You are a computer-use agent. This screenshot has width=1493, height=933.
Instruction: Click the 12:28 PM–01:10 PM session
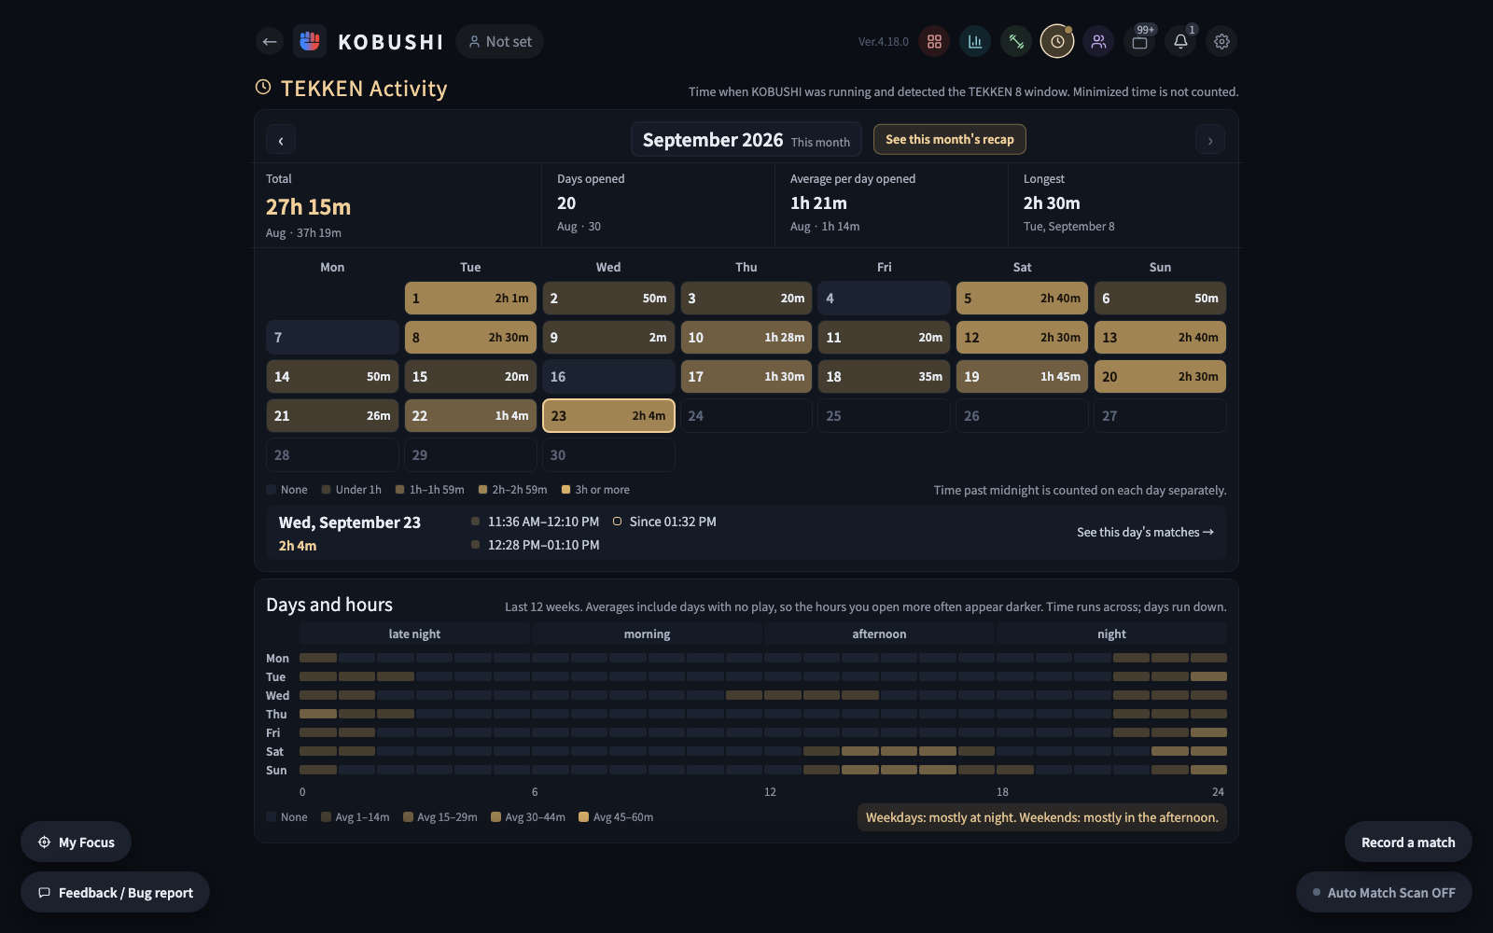pyautogui.click(x=536, y=545)
